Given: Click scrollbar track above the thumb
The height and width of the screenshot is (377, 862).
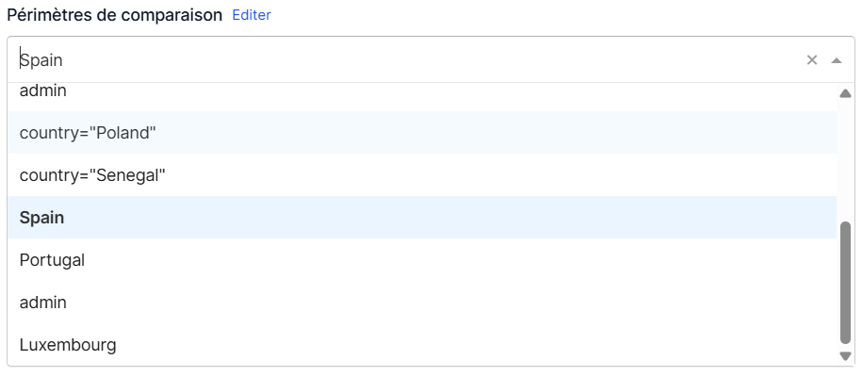Looking at the screenshot, I should (845, 160).
